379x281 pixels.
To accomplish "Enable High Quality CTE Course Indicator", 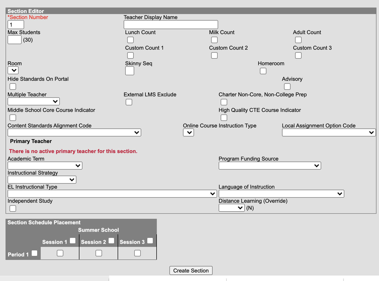I will pos(224,118).
